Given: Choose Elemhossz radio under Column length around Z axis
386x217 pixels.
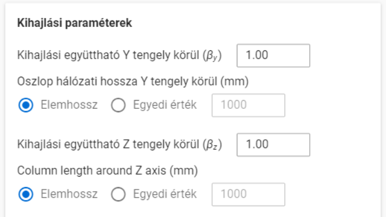Looking at the screenshot, I should tap(26, 194).
